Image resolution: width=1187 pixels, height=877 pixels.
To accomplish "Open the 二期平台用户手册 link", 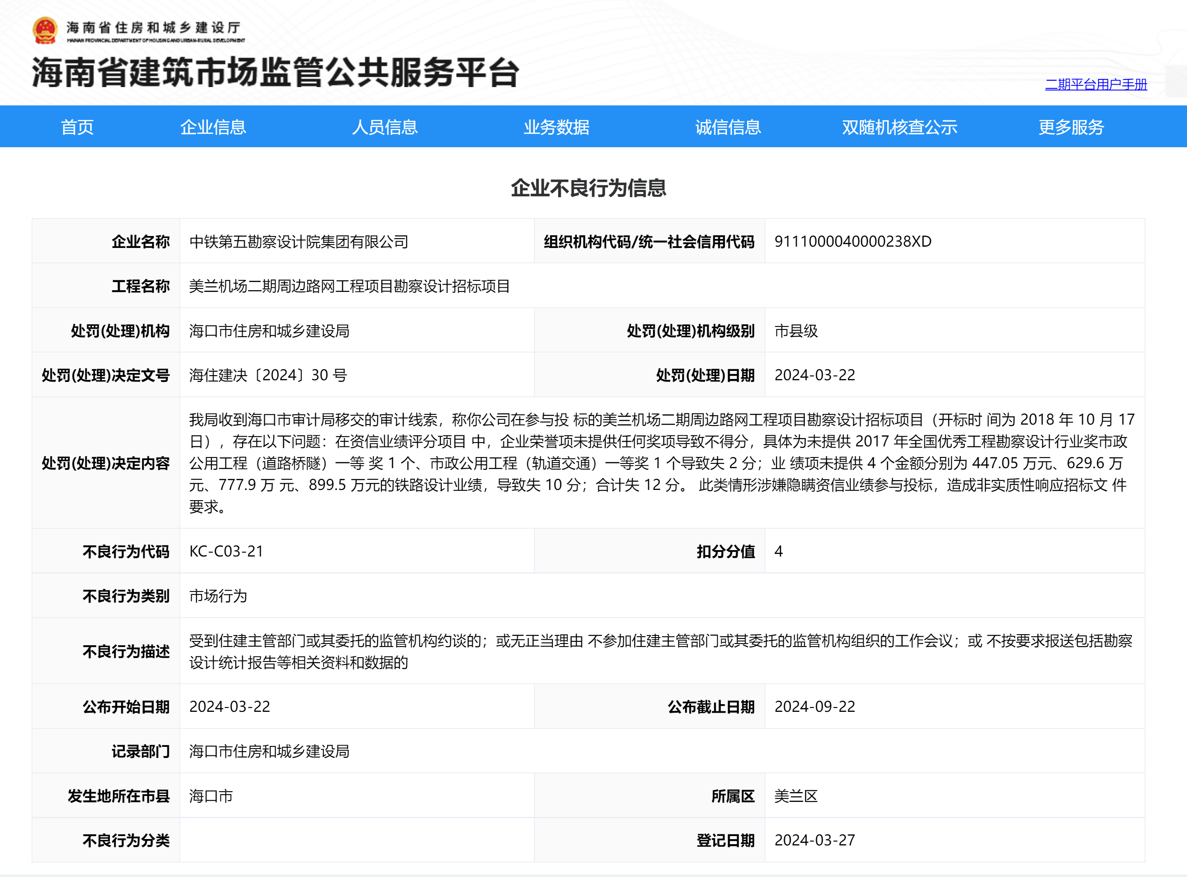I will (1096, 84).
